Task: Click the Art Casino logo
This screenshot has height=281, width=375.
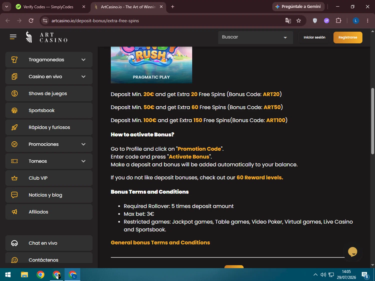Action: tap(46, 37)
